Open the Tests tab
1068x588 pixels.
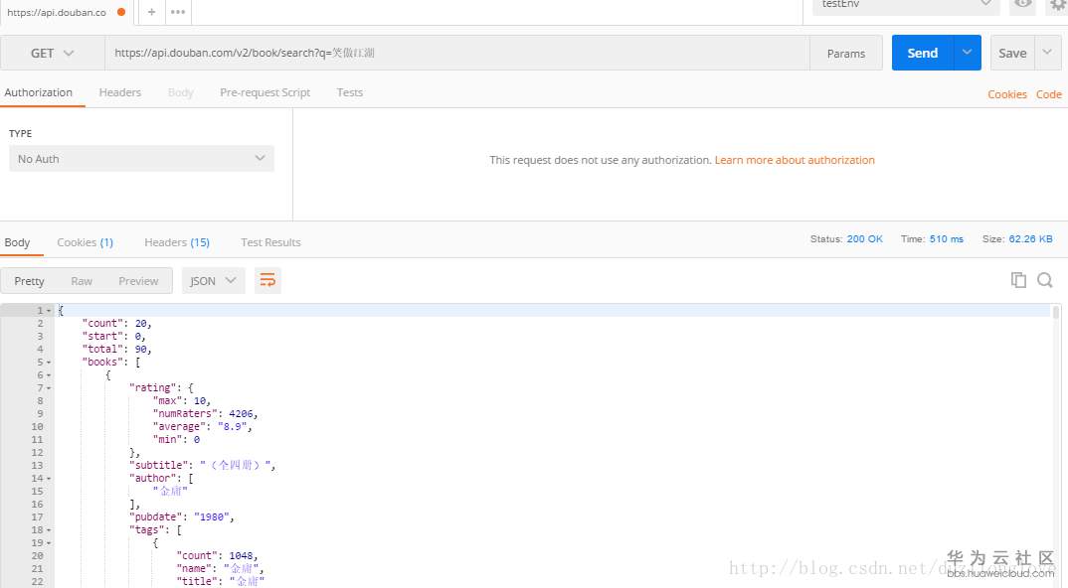[x=349, y=92]
